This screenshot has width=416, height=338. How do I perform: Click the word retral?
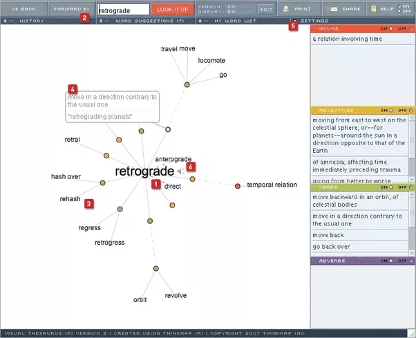pos(72,140)
